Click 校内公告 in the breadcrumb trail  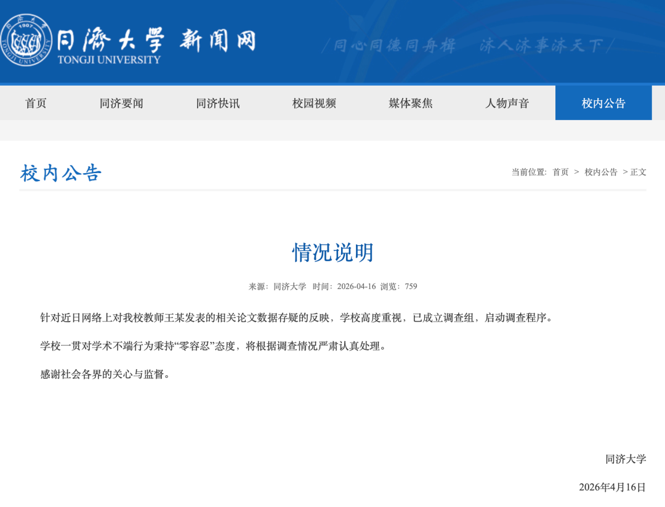pos(600,172)
